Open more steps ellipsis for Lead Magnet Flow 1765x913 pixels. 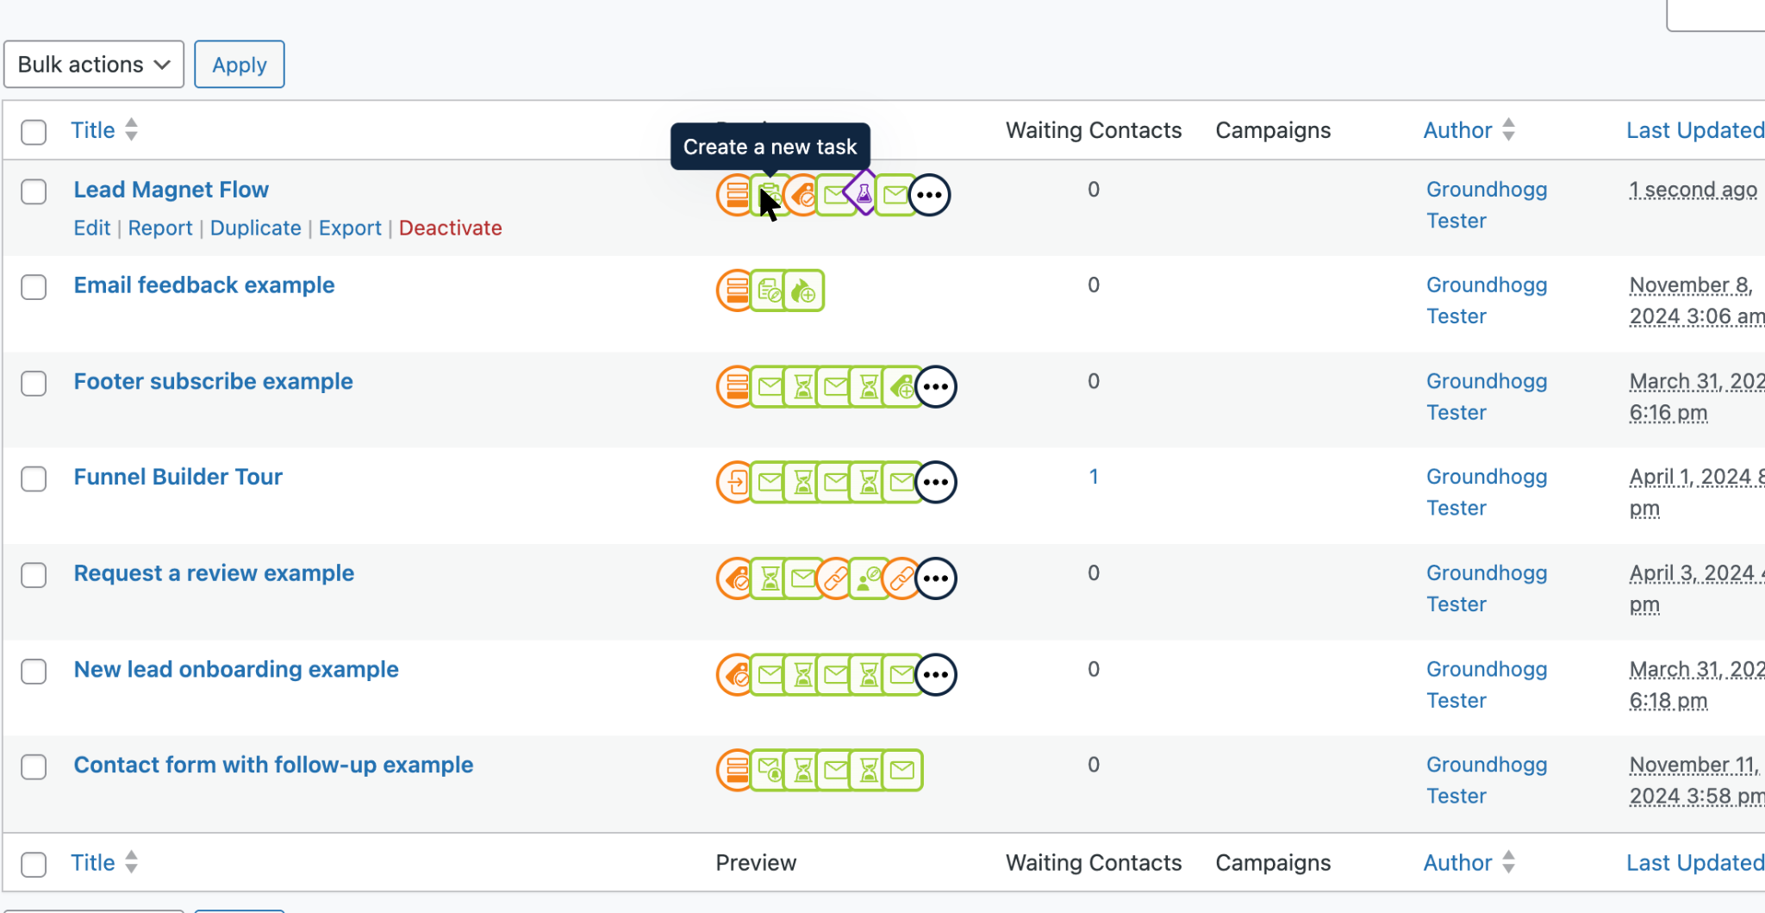929,195
